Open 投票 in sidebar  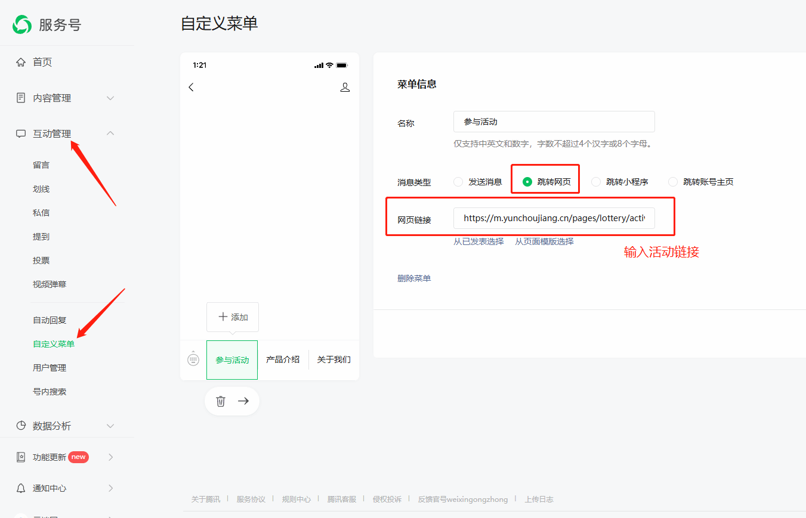click(x=41, y=260)
